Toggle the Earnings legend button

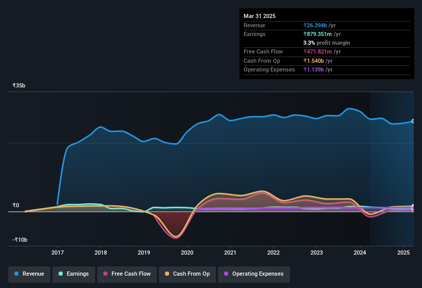[x=74, y=274]
